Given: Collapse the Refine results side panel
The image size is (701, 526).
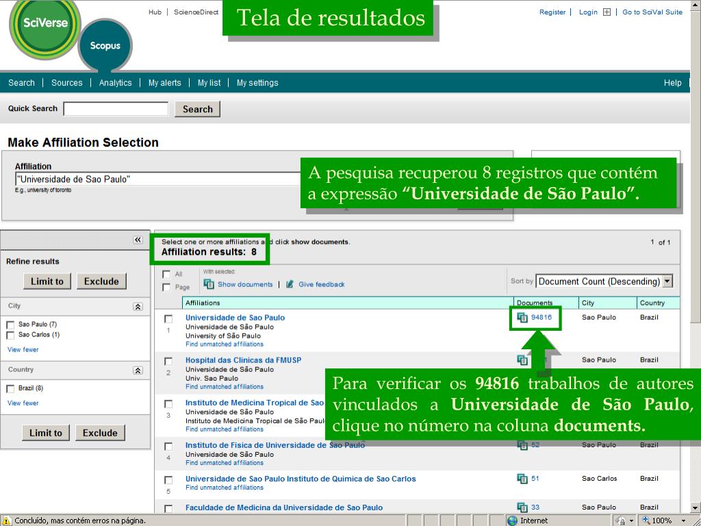Looking at the screenshot, I should coord(138,240).
